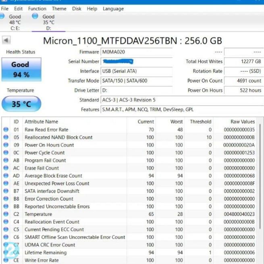264x264 pixels.
Task: Click the Serial Number field
Action: 137,61
